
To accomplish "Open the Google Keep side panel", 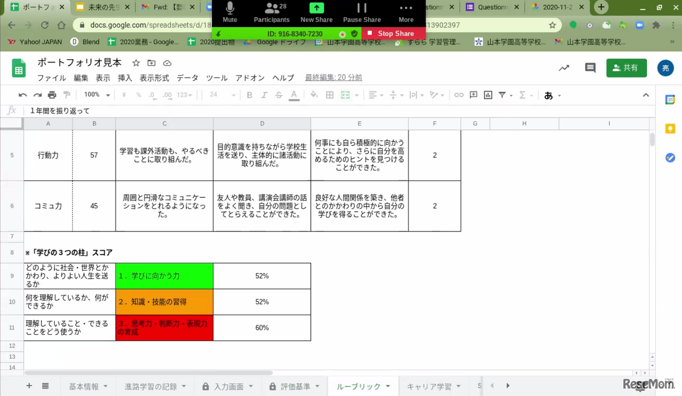I will point(670,128).
